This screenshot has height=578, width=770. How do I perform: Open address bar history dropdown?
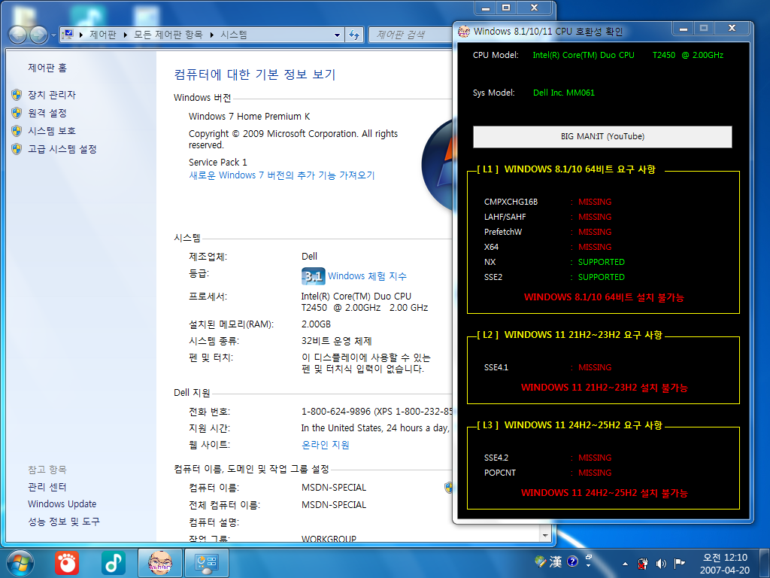click(x=337, y=35)
